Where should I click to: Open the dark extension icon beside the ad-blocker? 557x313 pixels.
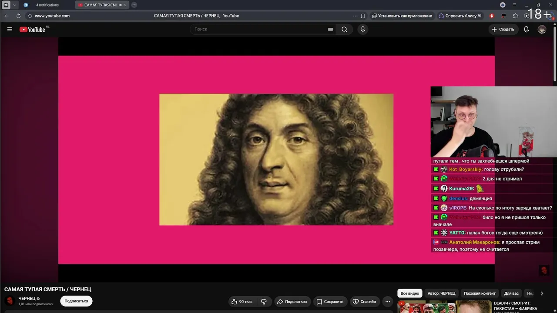(504, 16)
